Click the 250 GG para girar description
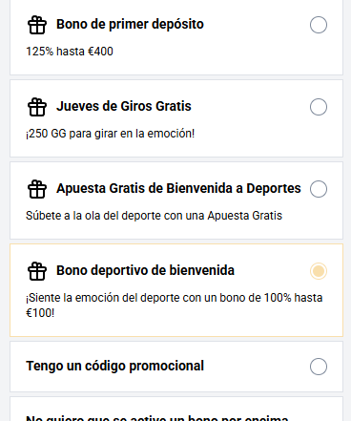This screenshot has height=421, width=351. point(110,134)
